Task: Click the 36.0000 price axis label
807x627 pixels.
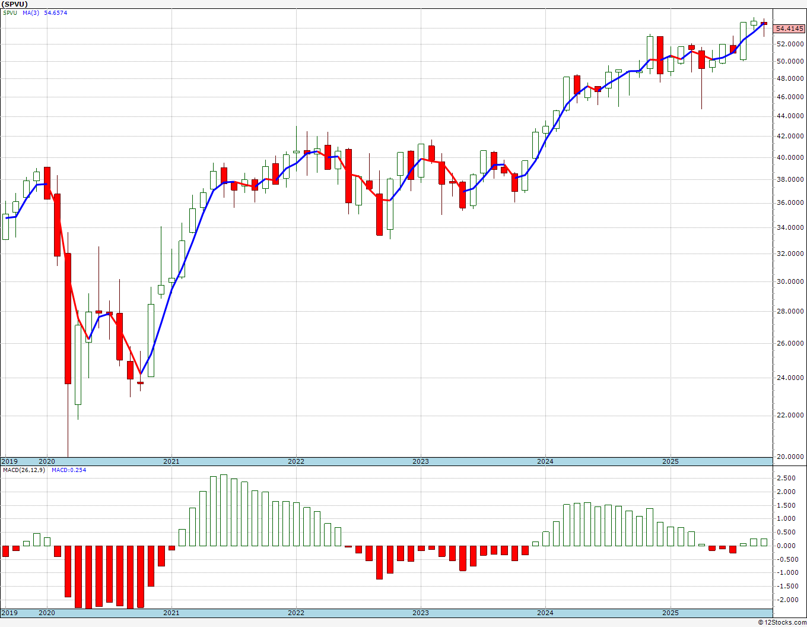Action: [x=790, y=202]
